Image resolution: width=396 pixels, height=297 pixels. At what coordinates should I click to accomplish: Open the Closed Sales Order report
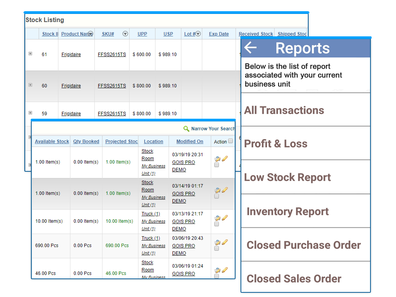[x=306, y=278]
